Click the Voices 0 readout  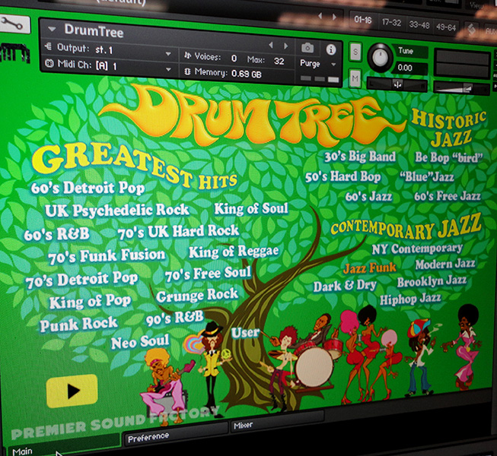coord(211,57)
